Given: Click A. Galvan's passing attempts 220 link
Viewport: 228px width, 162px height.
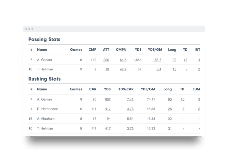Looking at the screenshot, I should (106, 60).
